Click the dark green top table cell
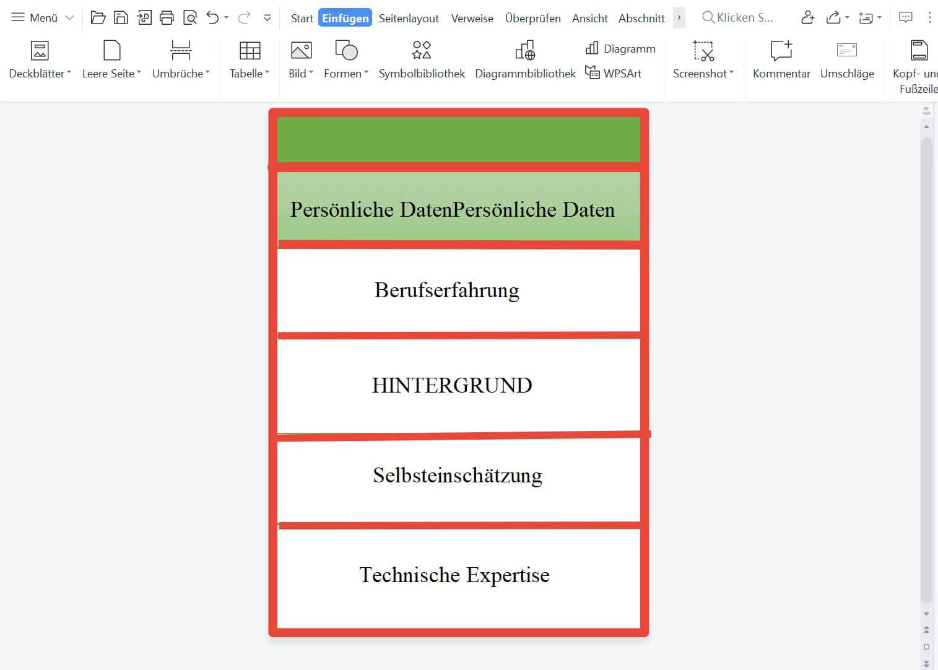 [459, 140]
